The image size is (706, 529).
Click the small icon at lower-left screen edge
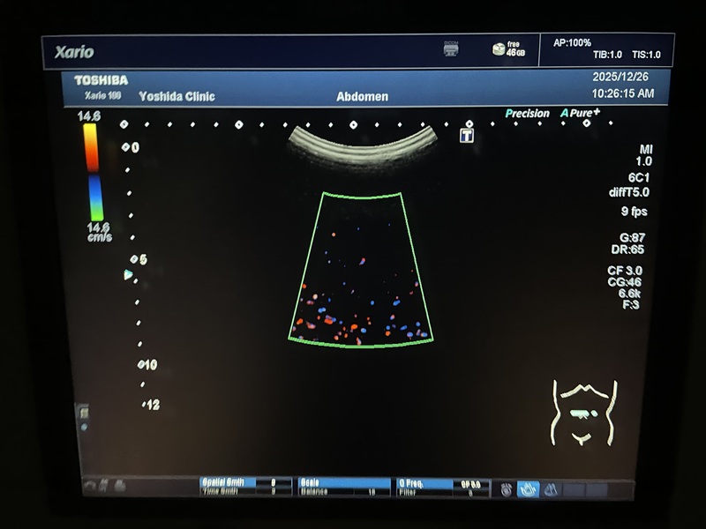[84, 413]
